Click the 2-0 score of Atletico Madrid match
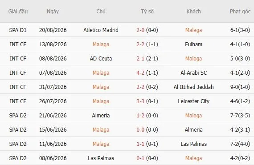254x165 pixels. pos(140,30)
